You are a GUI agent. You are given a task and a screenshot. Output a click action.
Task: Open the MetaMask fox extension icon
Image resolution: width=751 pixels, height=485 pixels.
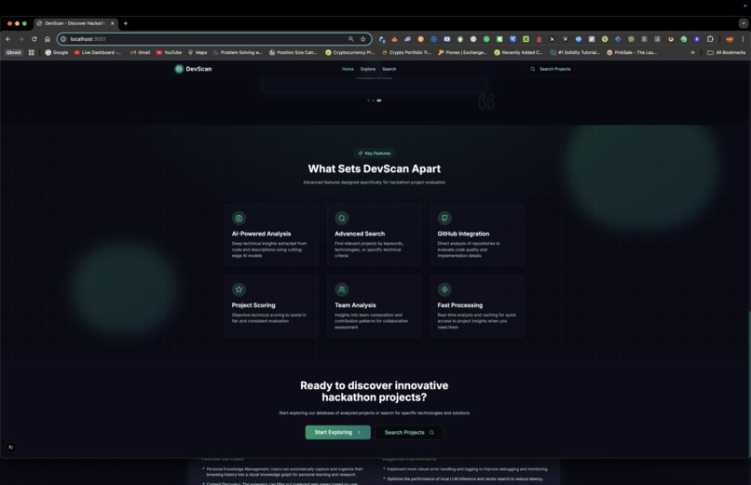click(x=394, y=39)
